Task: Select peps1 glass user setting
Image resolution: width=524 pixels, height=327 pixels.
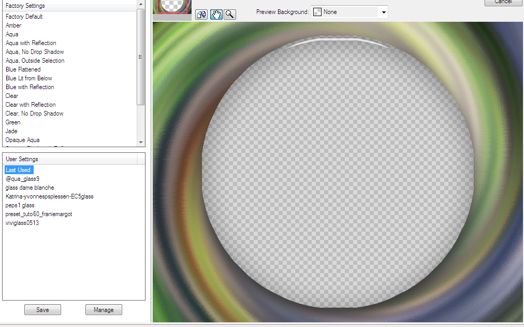Action: click(20, 205)
